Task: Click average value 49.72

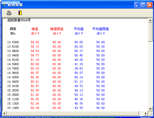Action: point(79,86)
